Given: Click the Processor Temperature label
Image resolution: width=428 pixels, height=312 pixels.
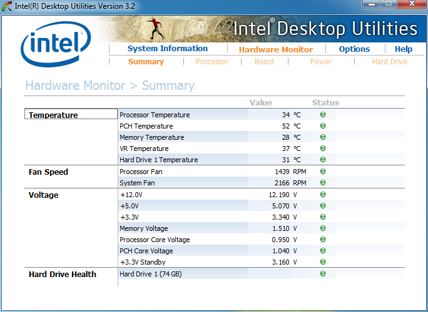Looking at the screenshot, I should pos(155,115).
